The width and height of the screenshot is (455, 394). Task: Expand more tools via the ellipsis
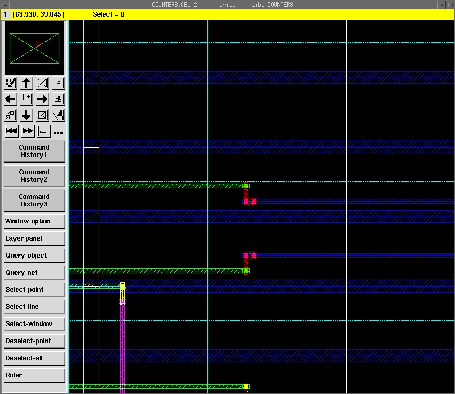(x=58, y=132)
